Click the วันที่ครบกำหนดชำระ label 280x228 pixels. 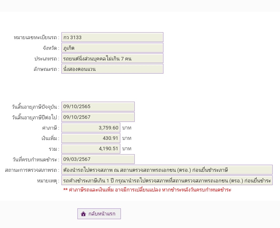(36, 160)
